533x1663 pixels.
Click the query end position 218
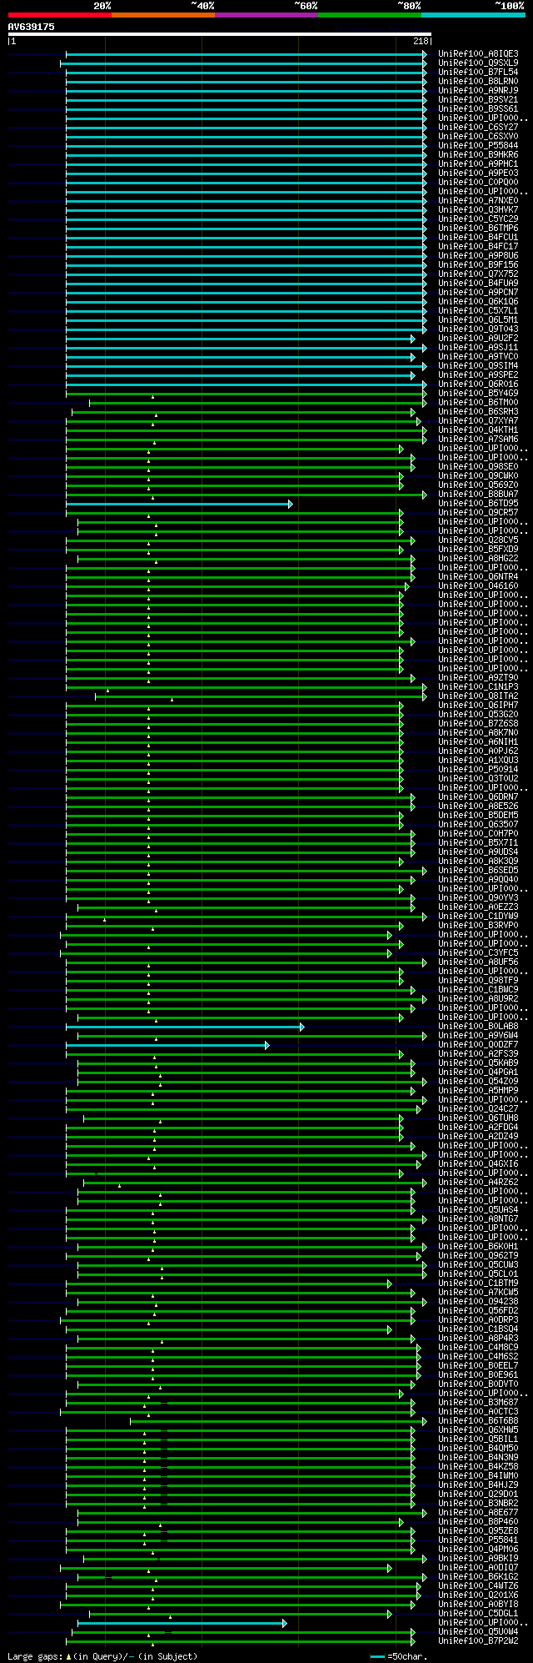(x=421, y=41)
